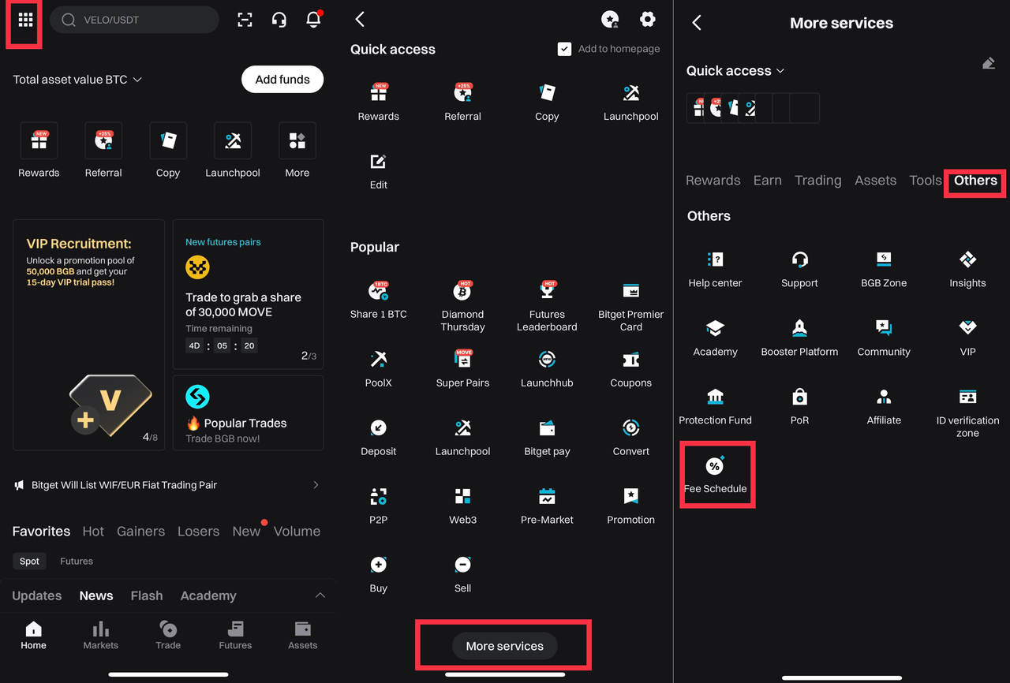Tap Edit under Quick access

[378, 171]
